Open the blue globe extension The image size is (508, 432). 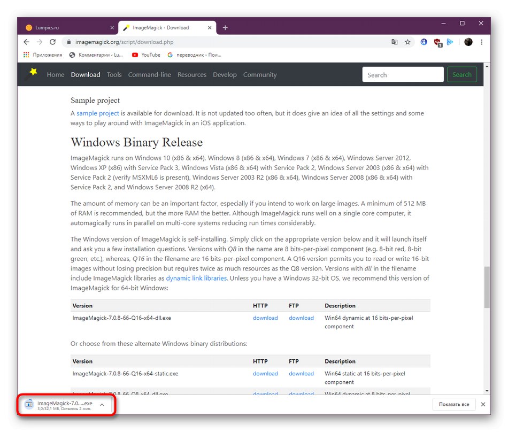point(424,42)
